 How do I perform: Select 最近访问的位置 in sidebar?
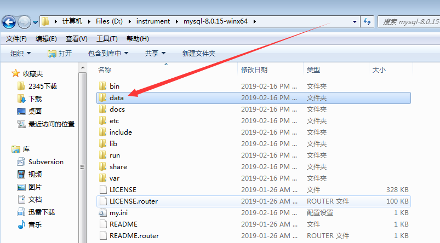pyautogui.click(x=46, y=124)
